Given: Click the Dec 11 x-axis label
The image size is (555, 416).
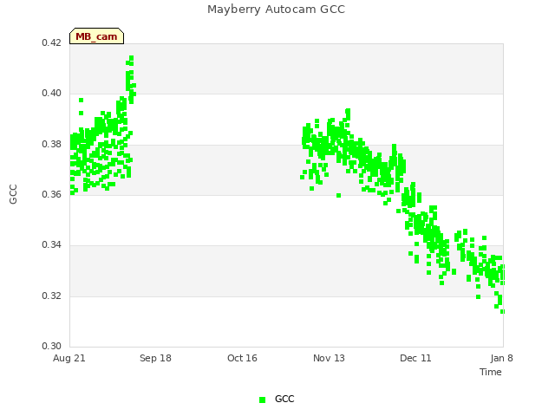Looking at the screenshot, I should pos(415,358).
